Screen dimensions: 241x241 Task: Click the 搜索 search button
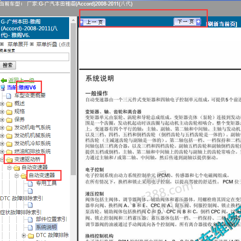pos(8,65)
